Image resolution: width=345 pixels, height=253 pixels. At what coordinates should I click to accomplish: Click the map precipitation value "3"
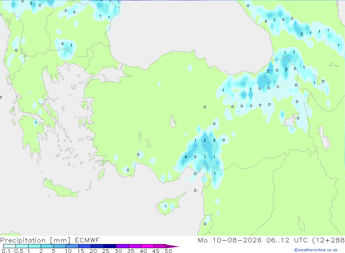point(286,69)
